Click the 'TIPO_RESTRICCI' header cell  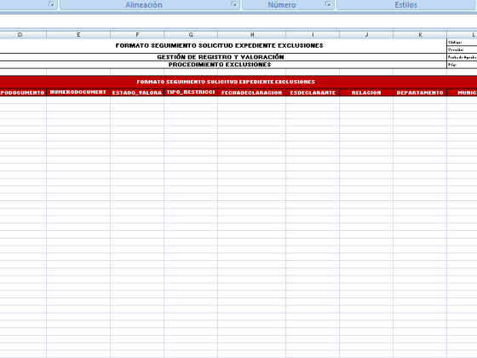point(191,92)
